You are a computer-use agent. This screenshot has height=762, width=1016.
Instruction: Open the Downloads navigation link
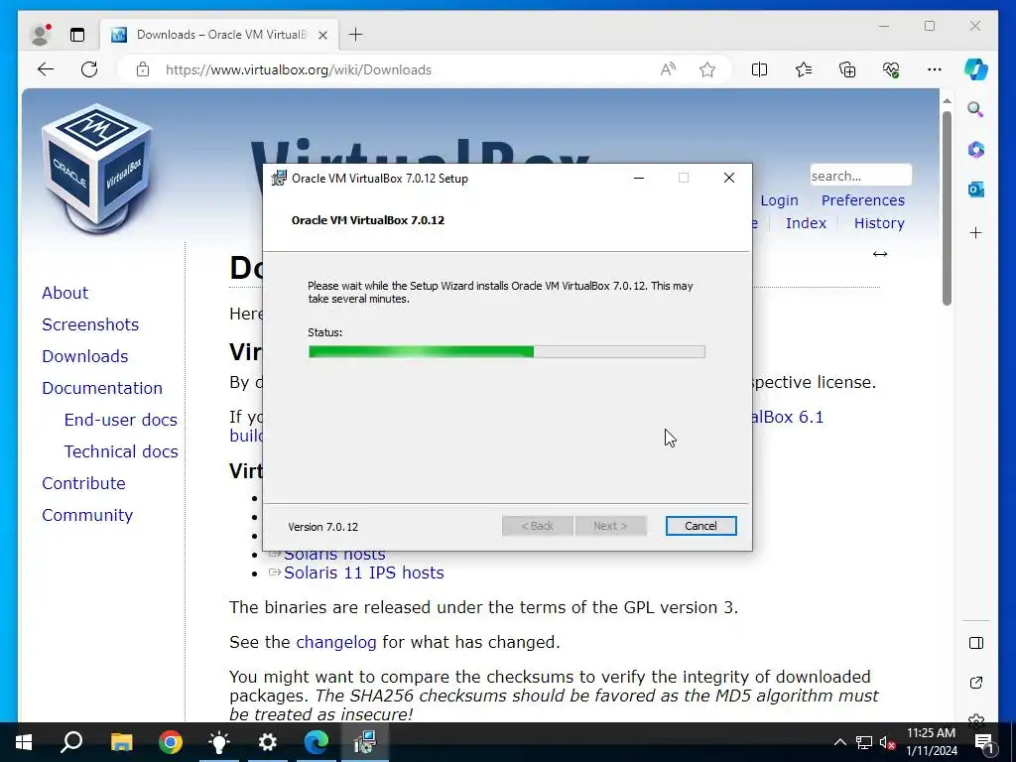85,356
